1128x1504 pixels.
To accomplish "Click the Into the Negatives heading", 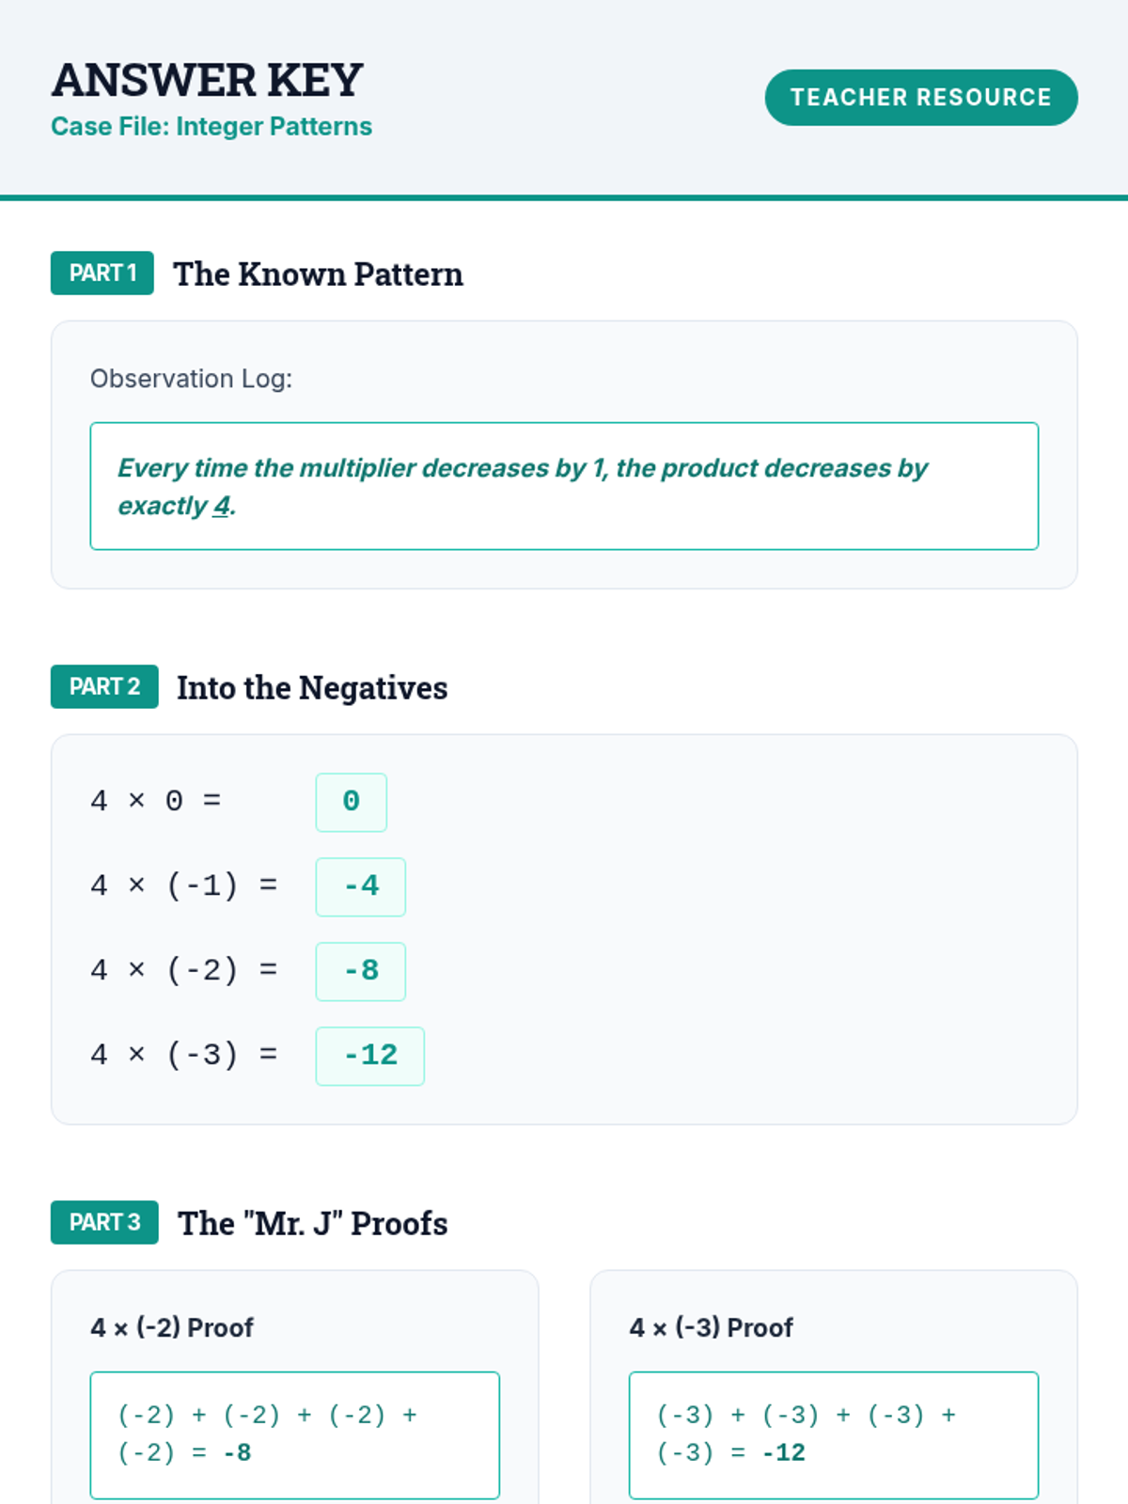I will pos(312,688).
